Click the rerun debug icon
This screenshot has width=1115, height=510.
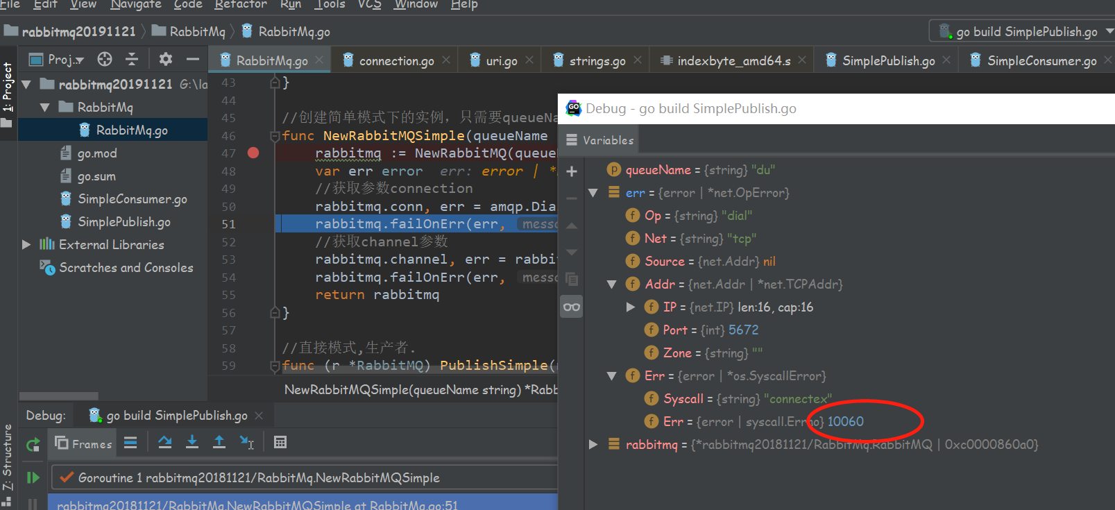pyautogui.click(x=33, y=445)
